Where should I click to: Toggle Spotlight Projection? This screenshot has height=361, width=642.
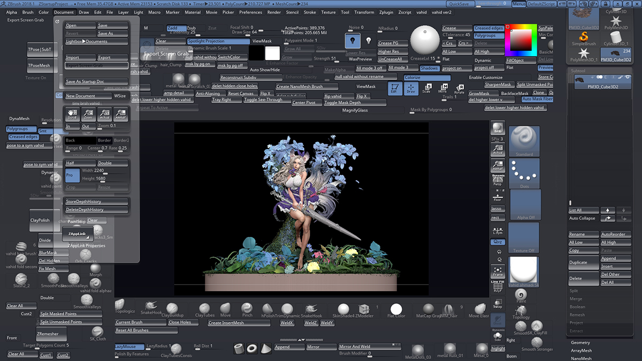pos(218,41)
